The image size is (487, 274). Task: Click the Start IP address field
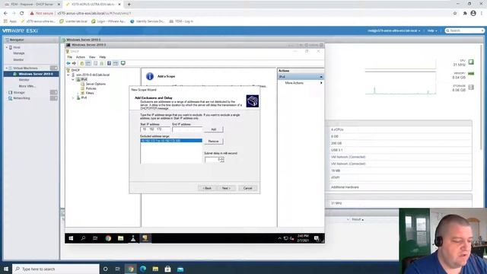(x=155, y=129)
